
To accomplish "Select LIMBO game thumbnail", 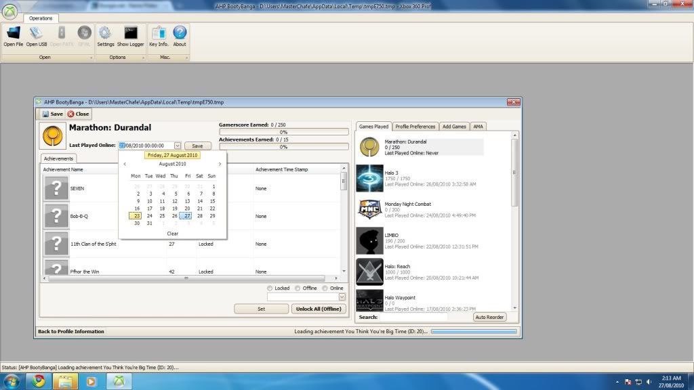I will pos(369,240).
